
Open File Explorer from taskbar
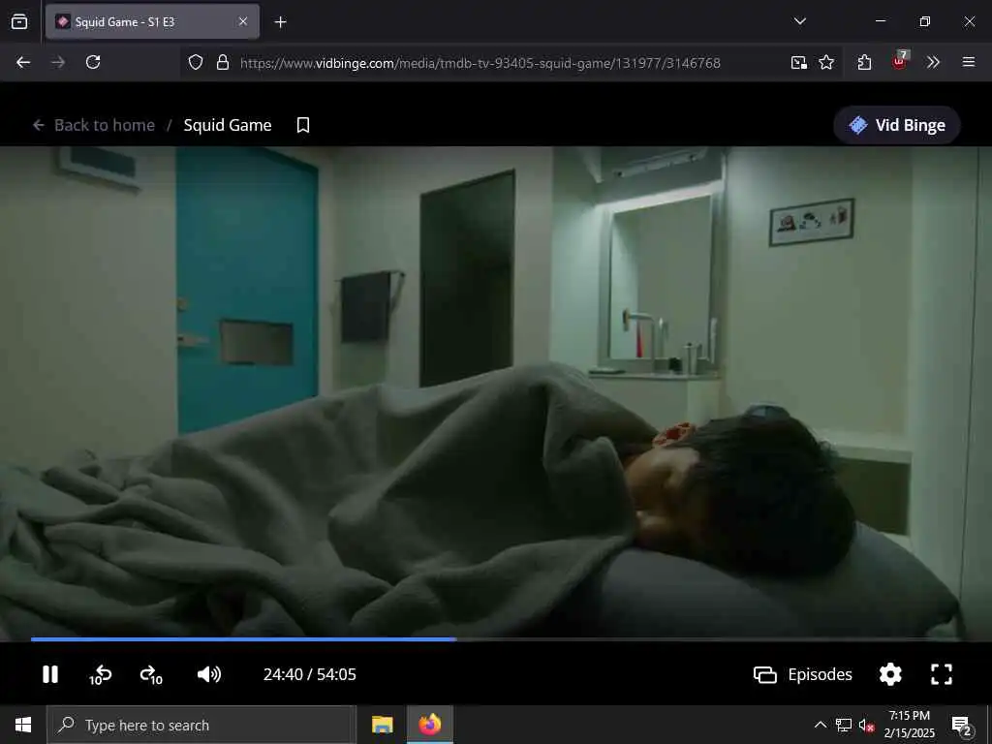pos(382,725)
